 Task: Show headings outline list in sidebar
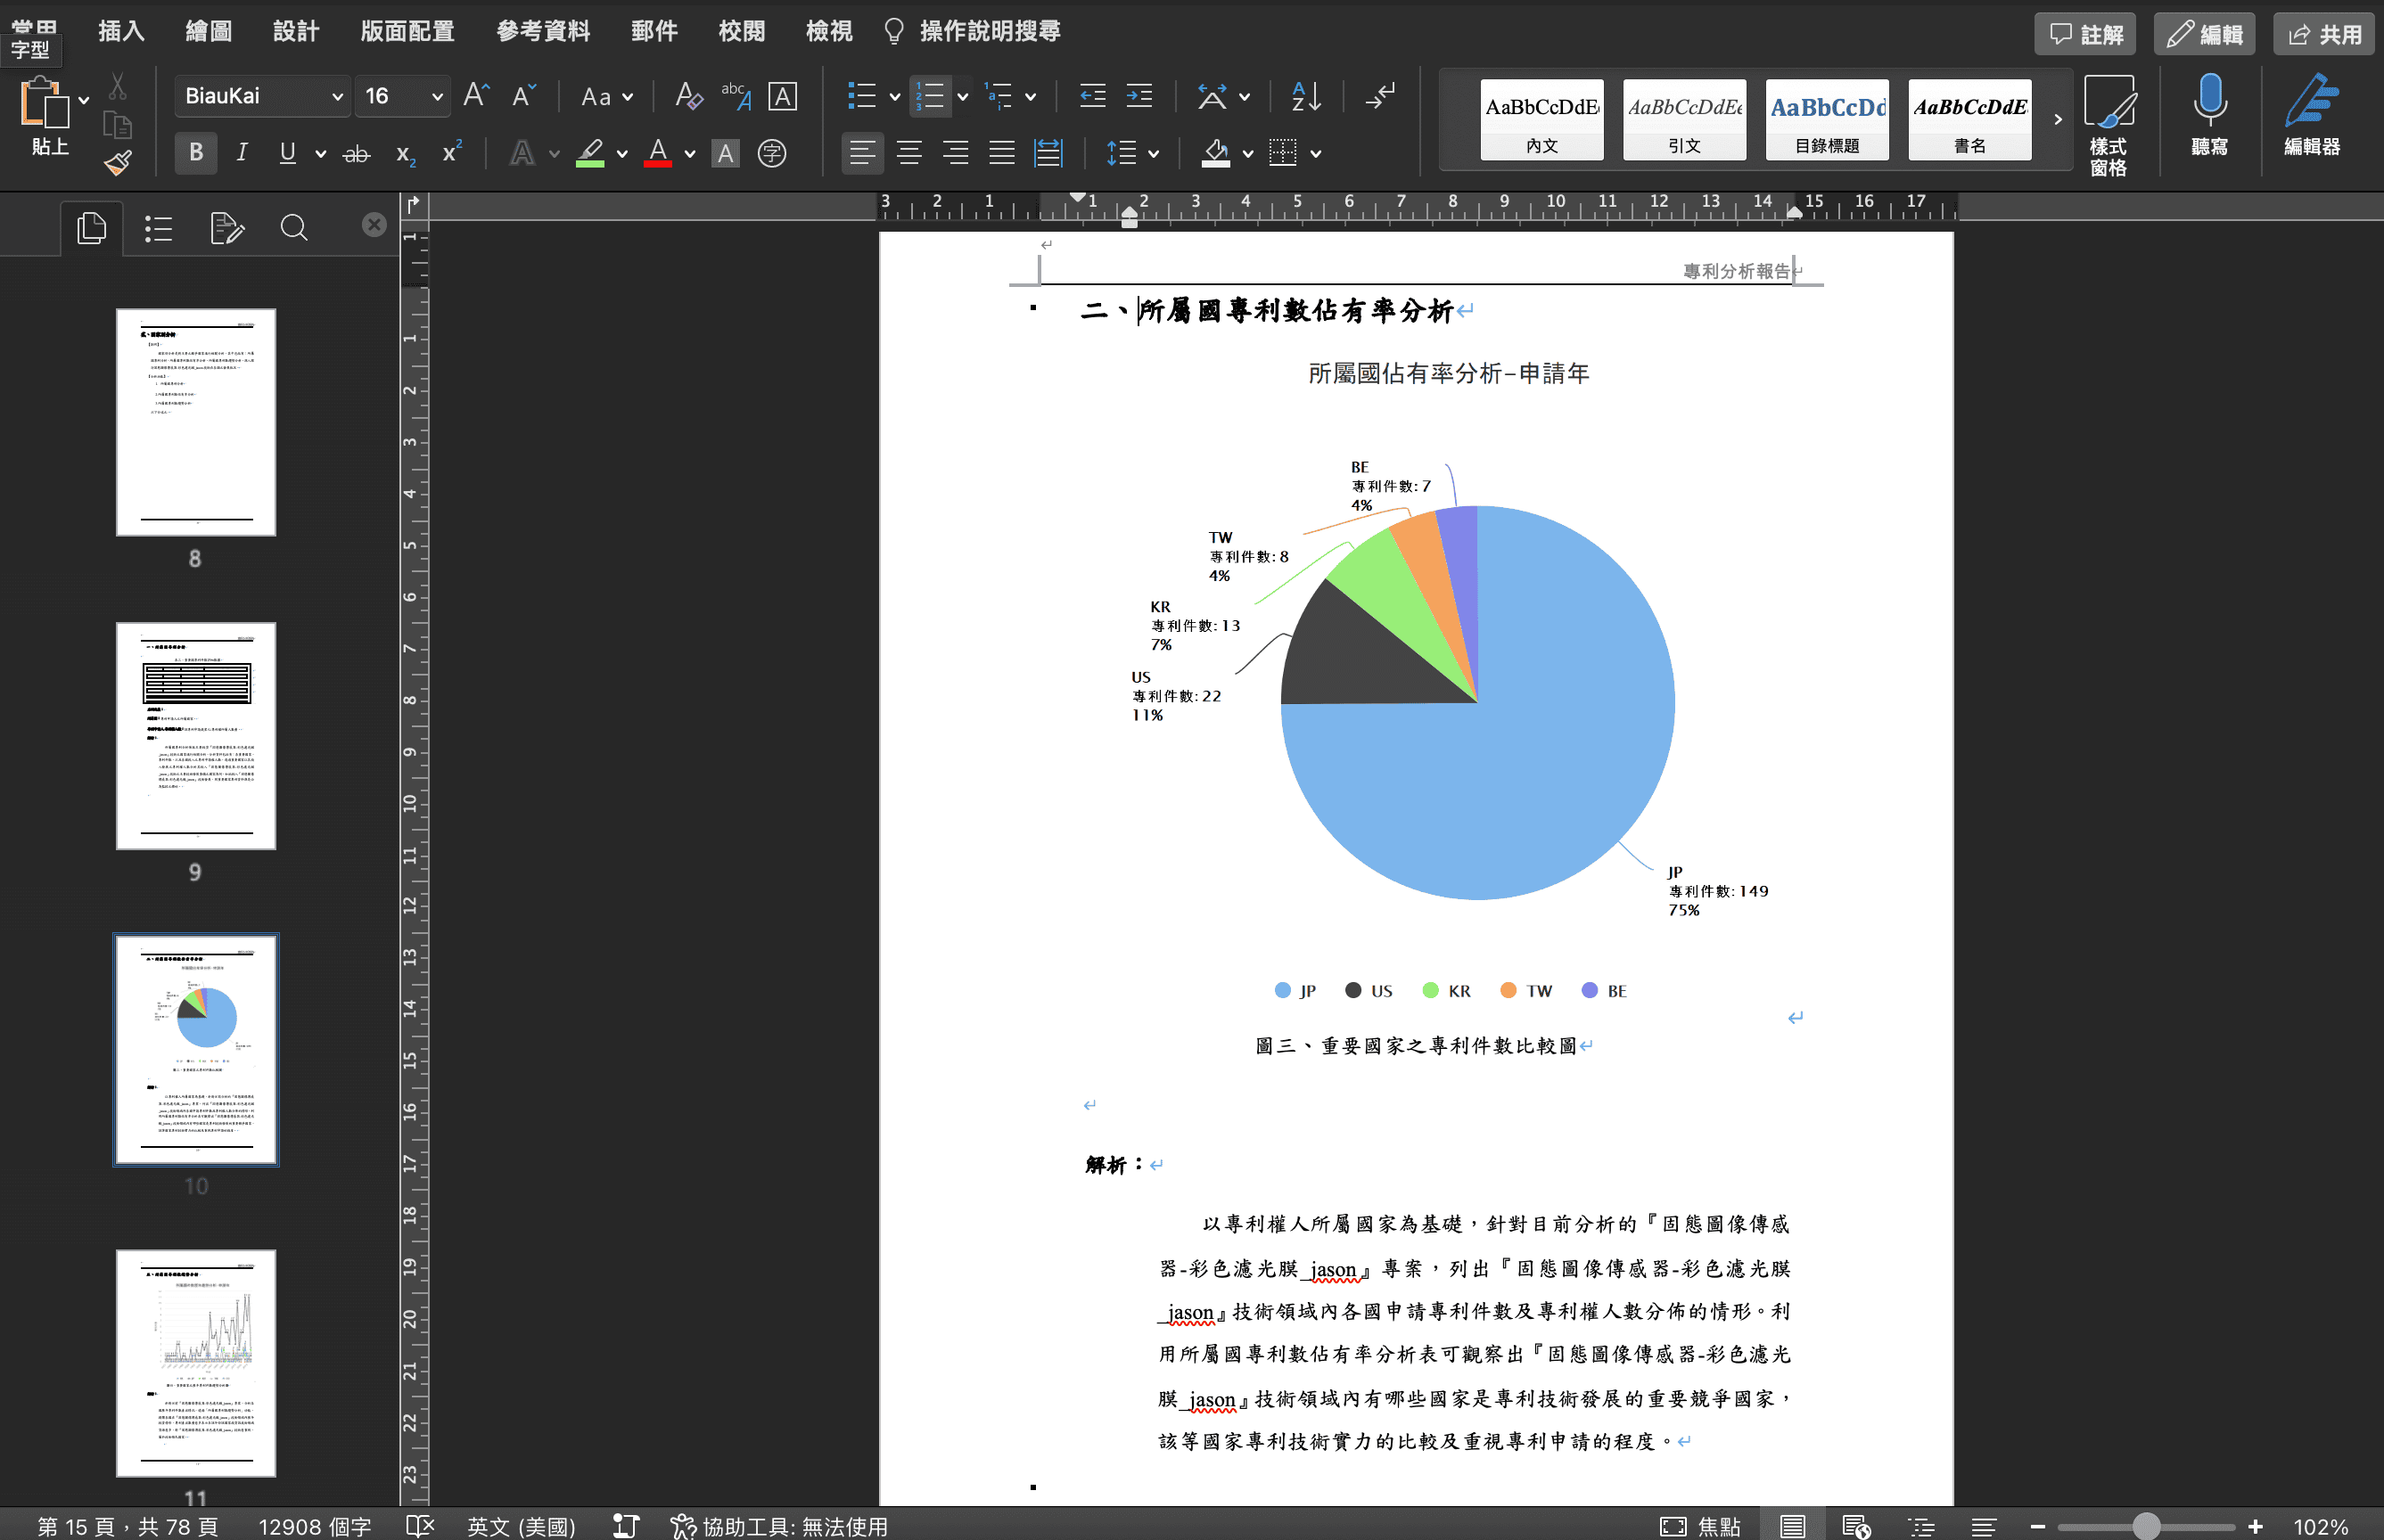tap(159, 228)
